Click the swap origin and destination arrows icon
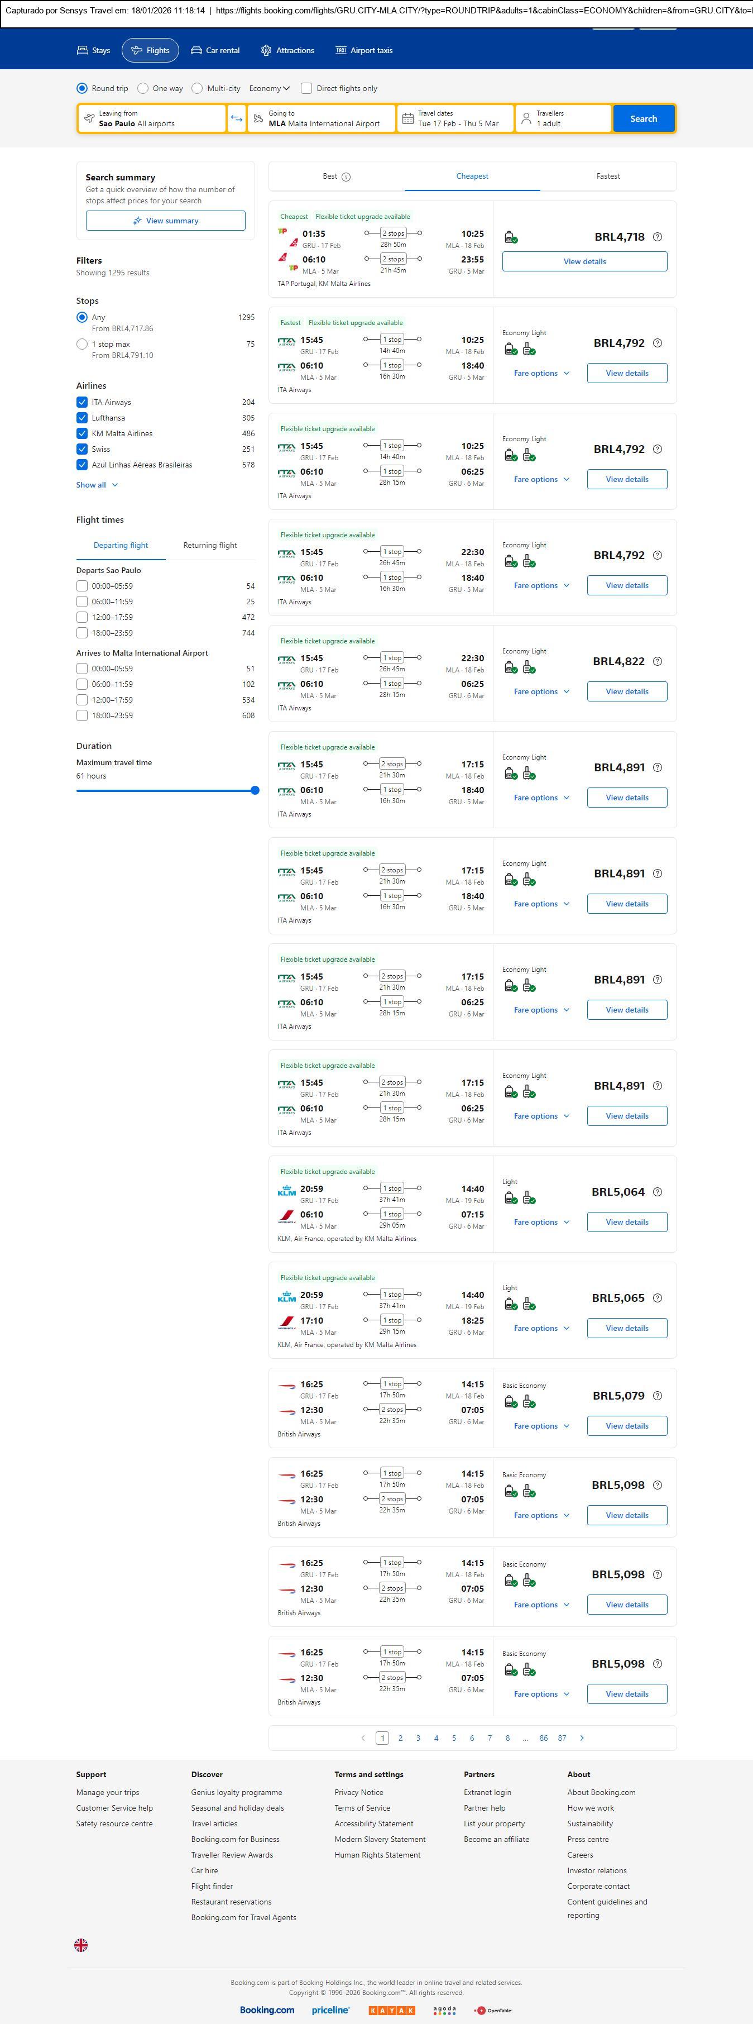Viewport: 753px width, 2024px height. pyautogui.click(x=236, y=118)
